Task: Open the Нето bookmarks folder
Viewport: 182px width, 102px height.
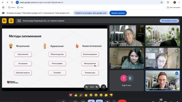Action: pyautogui.click(x=12, y=7)
